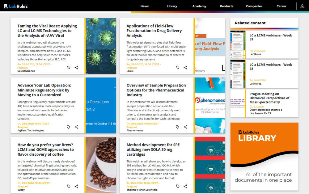Select Products in the navigation
Image resolution: width=309 pixels, height=194 pixels.
click(x=226, y=6)
